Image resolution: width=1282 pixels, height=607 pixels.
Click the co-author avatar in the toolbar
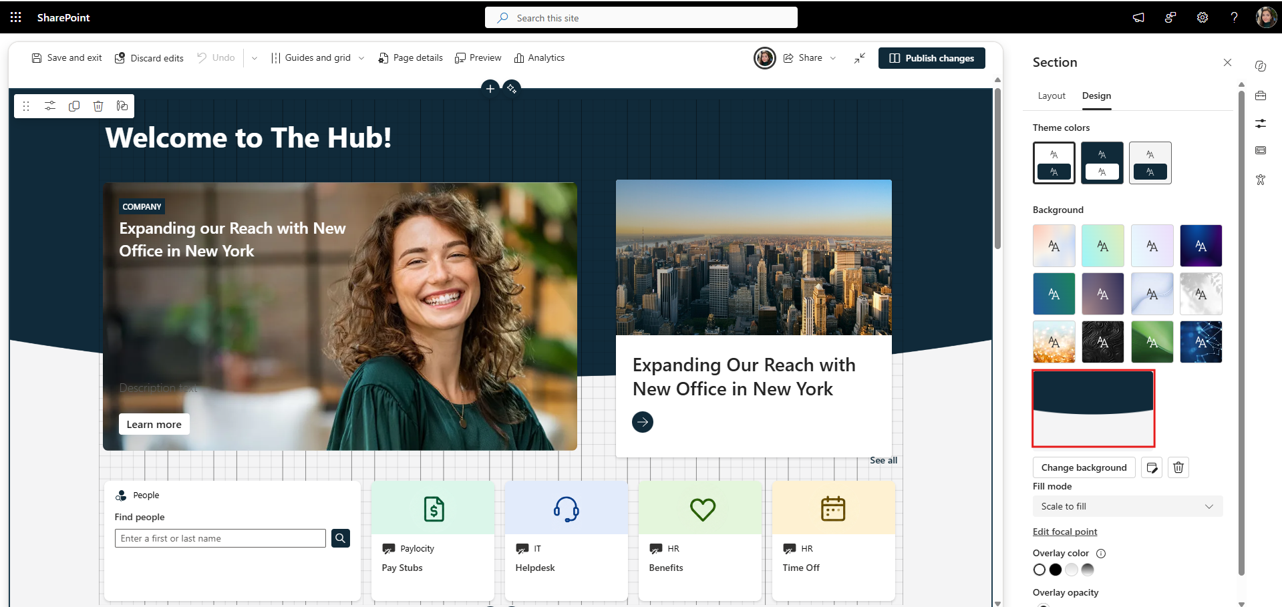point(765,58)
